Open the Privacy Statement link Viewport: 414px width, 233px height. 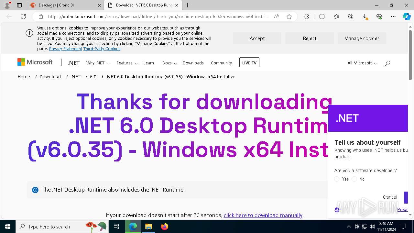[66, 49]
